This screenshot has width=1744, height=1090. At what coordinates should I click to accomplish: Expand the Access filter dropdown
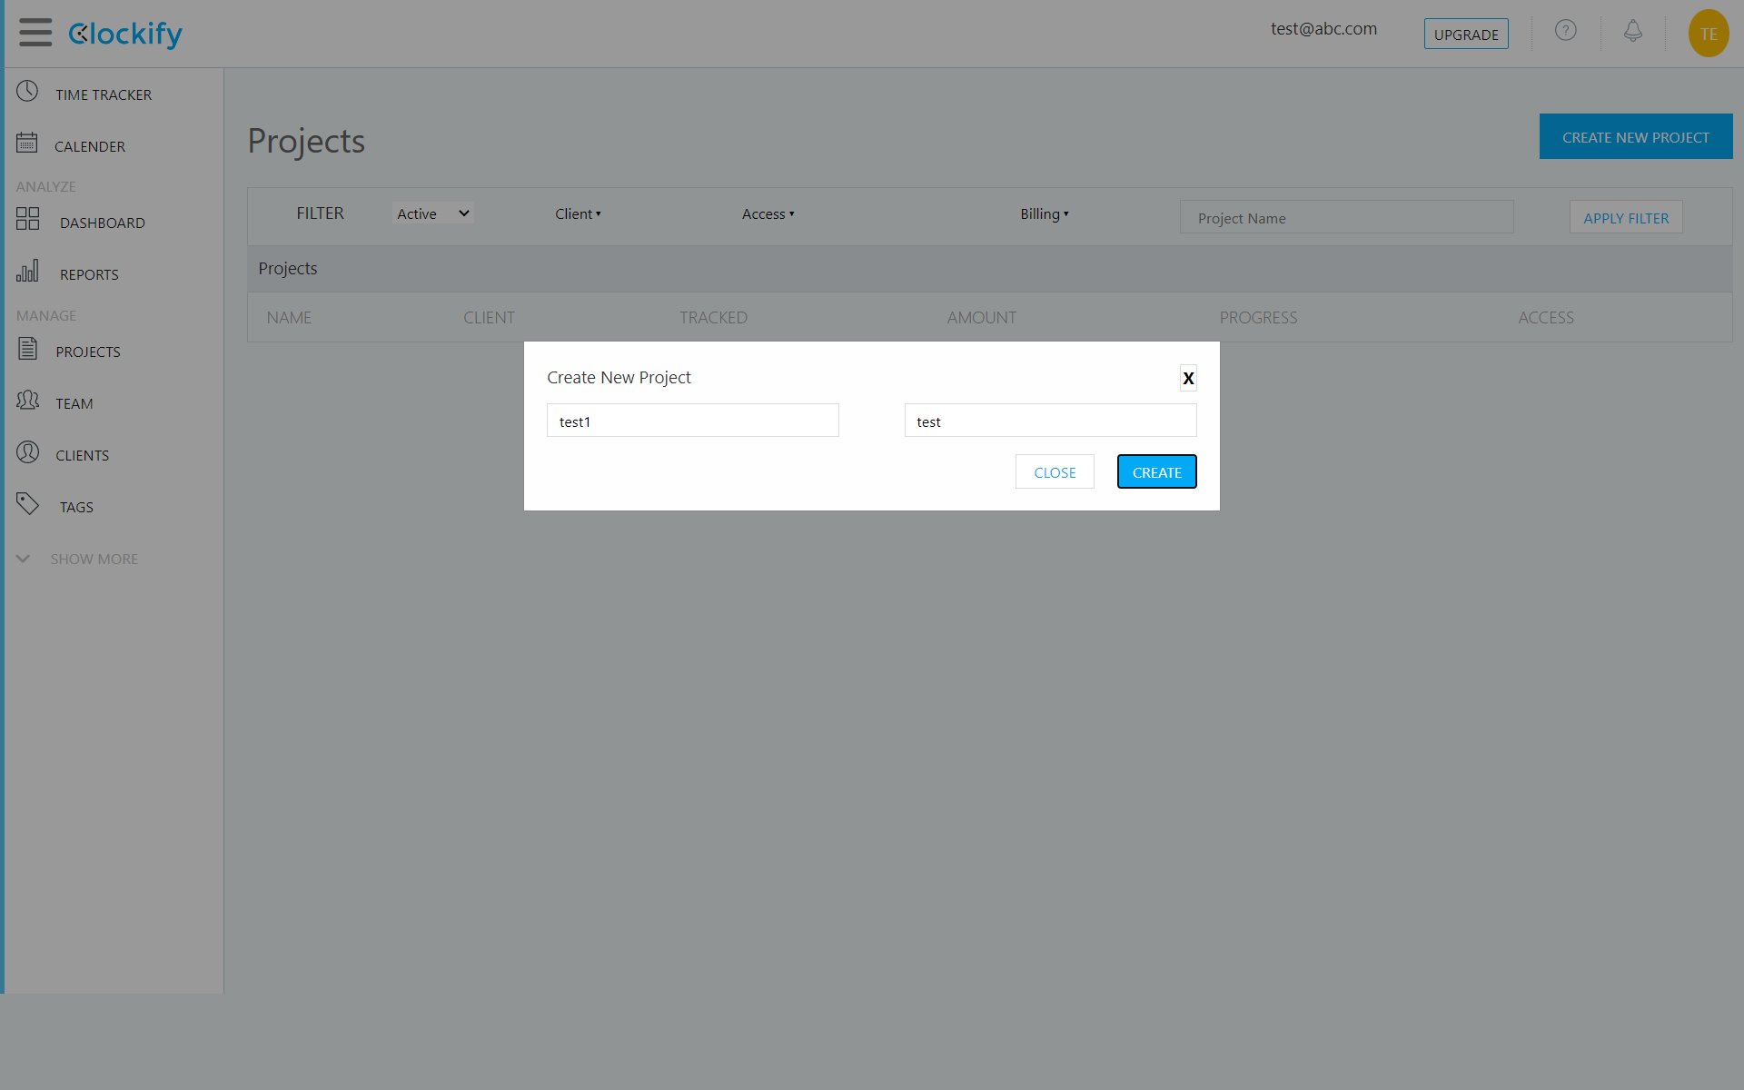coord(768,214)
